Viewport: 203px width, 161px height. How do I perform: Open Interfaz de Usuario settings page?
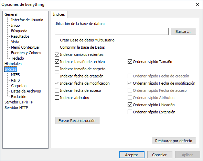[27, 20]
